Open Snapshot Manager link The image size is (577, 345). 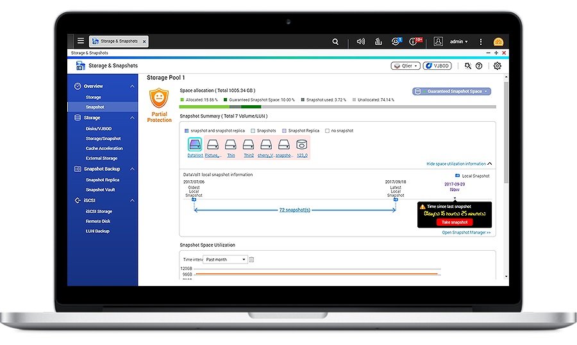pos(466,233)
